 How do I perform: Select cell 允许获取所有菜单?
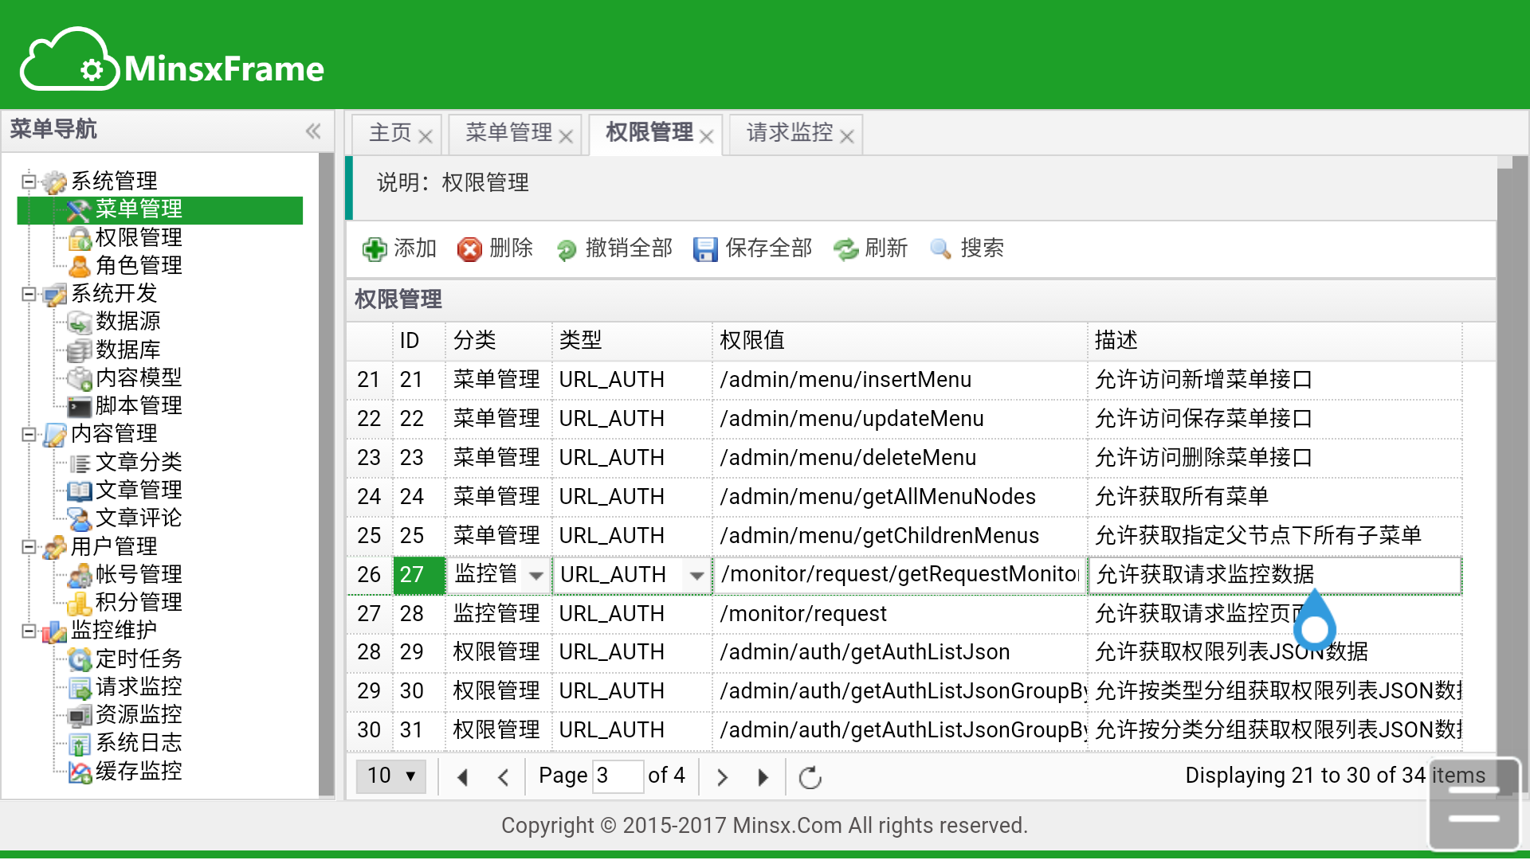pos(1274,497)
